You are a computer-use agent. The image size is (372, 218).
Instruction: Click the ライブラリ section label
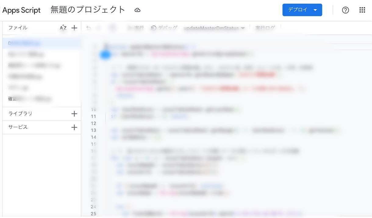pyautogui.click(x=20, y=113)
